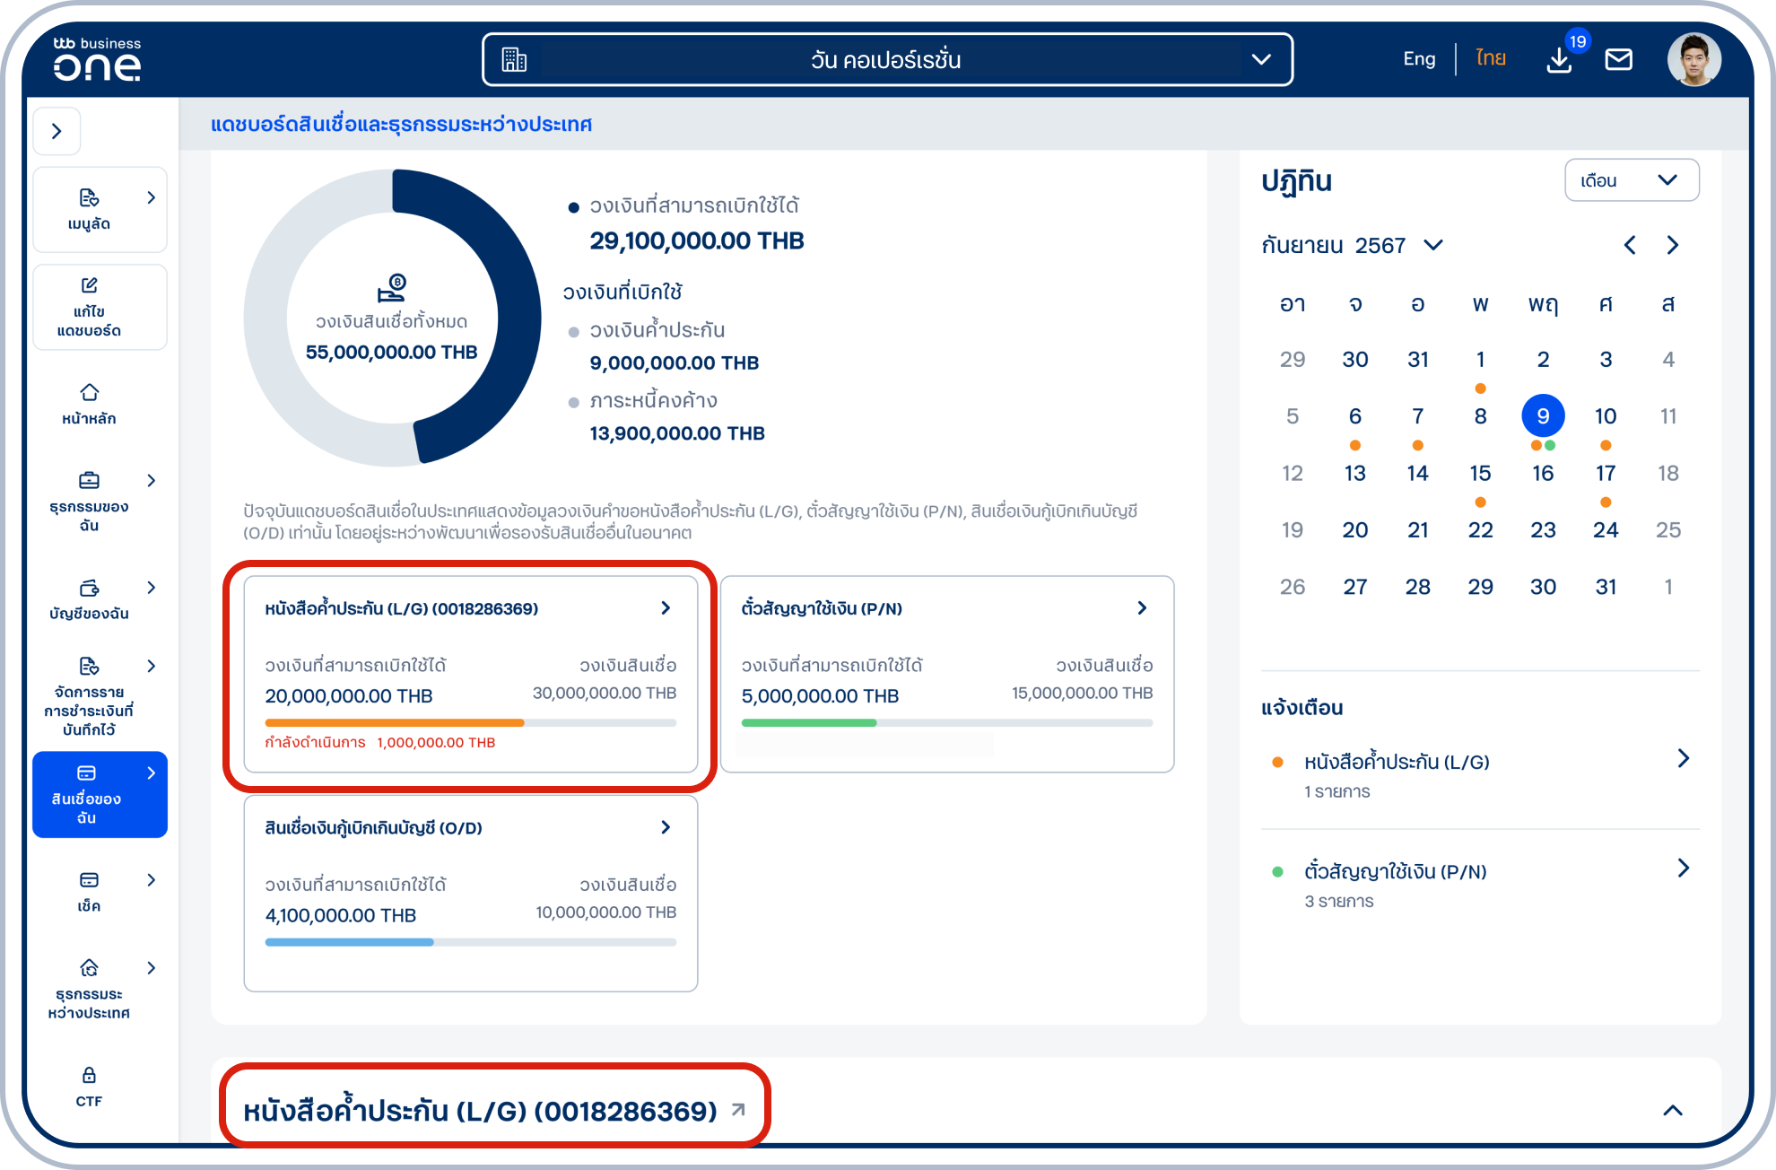
Task: Switch language to ไทย
Action: (1490, 59)
